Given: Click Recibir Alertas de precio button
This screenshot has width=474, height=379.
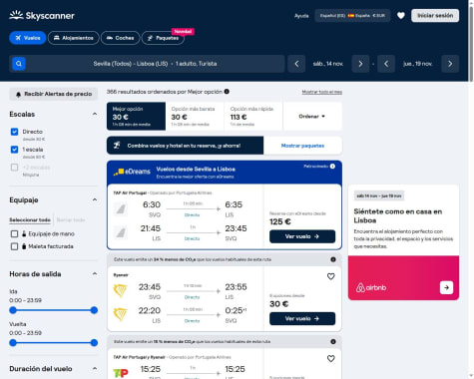Looking at the screenshot, I should pyautogui.click(x=54, y=94).
